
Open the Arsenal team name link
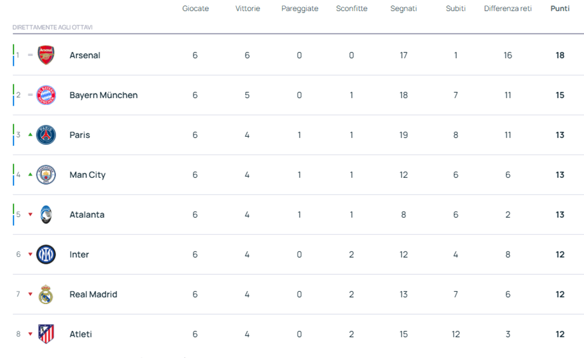84,55
